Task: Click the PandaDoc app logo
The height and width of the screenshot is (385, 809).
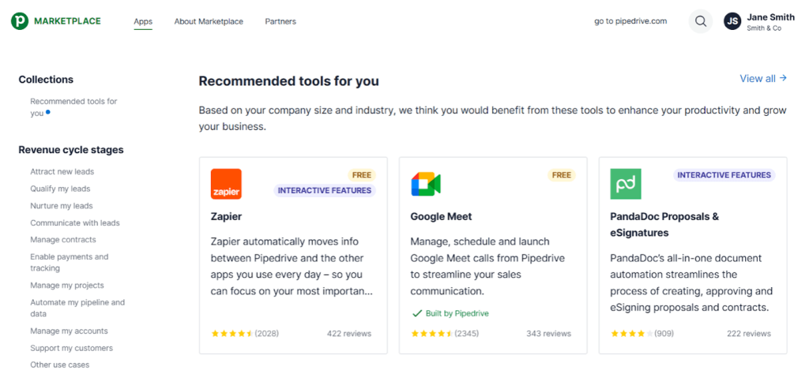Action: click(626, 184)
